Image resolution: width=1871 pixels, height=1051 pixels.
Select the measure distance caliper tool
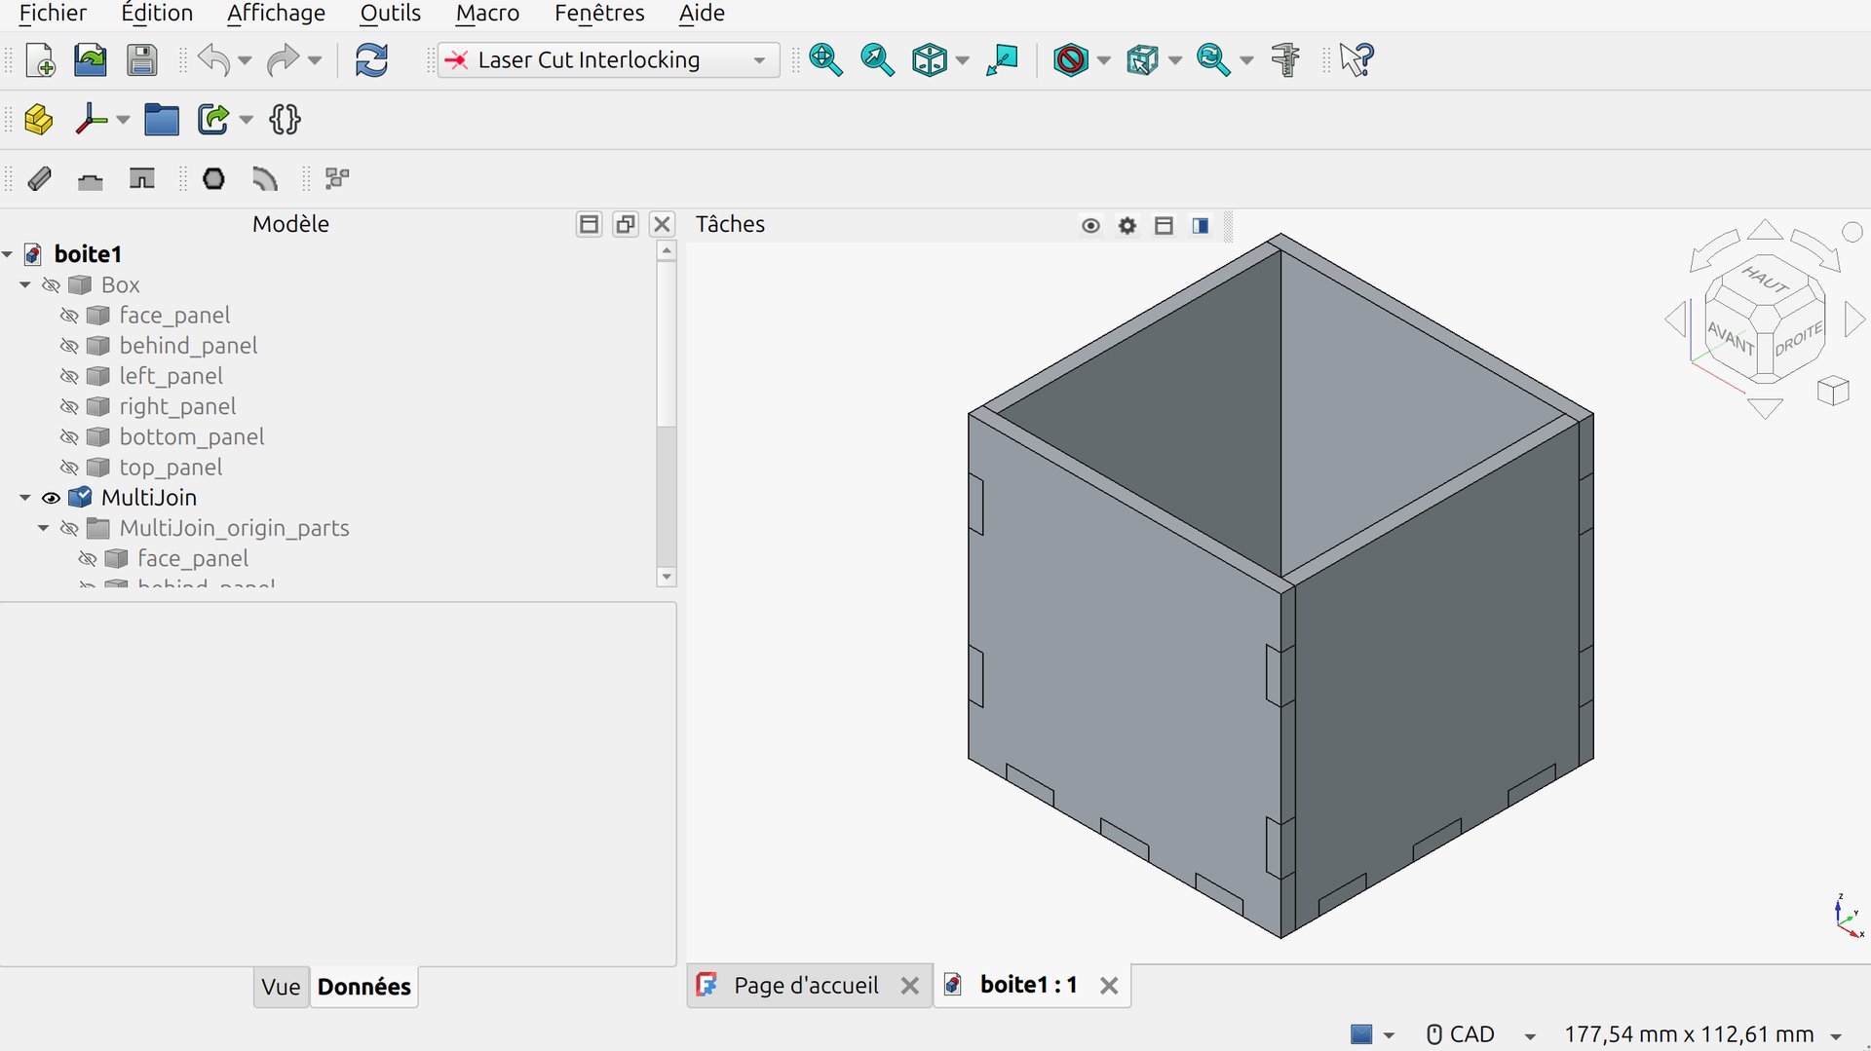(x=1285, y=60)
